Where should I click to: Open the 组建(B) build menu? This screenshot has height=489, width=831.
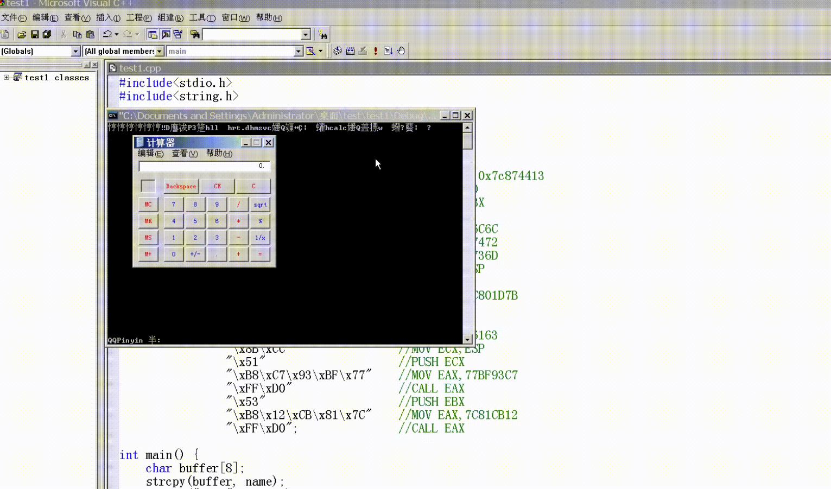pyautogui.click(x=170, y=18)
